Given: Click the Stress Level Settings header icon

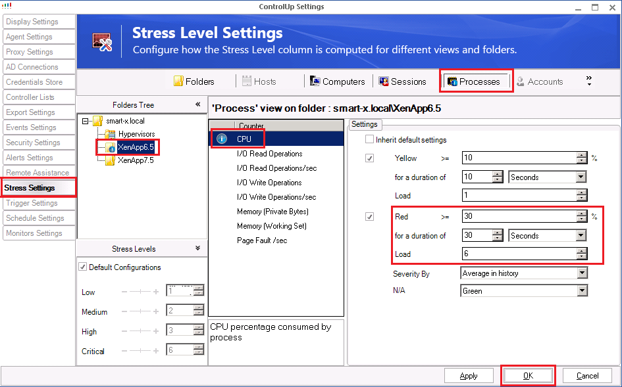Looking at the screenshot, I should pyautogui.click(x=102, y=42).
